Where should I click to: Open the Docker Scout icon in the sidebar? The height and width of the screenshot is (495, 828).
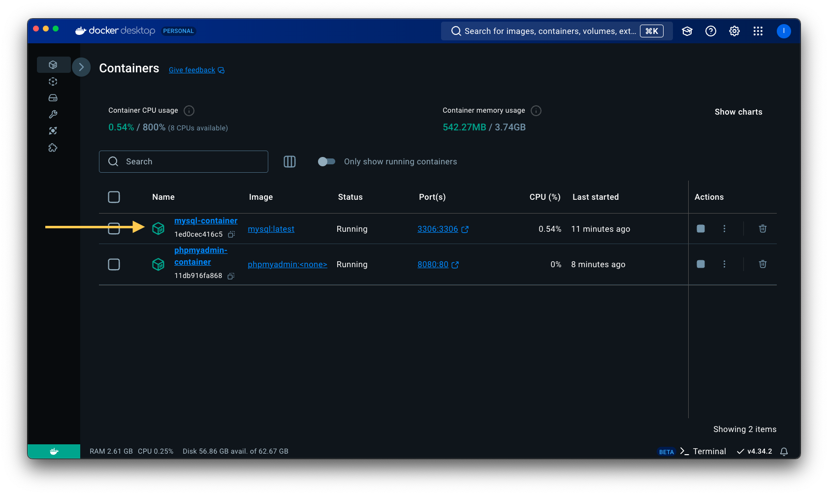(x=53, y=131)
